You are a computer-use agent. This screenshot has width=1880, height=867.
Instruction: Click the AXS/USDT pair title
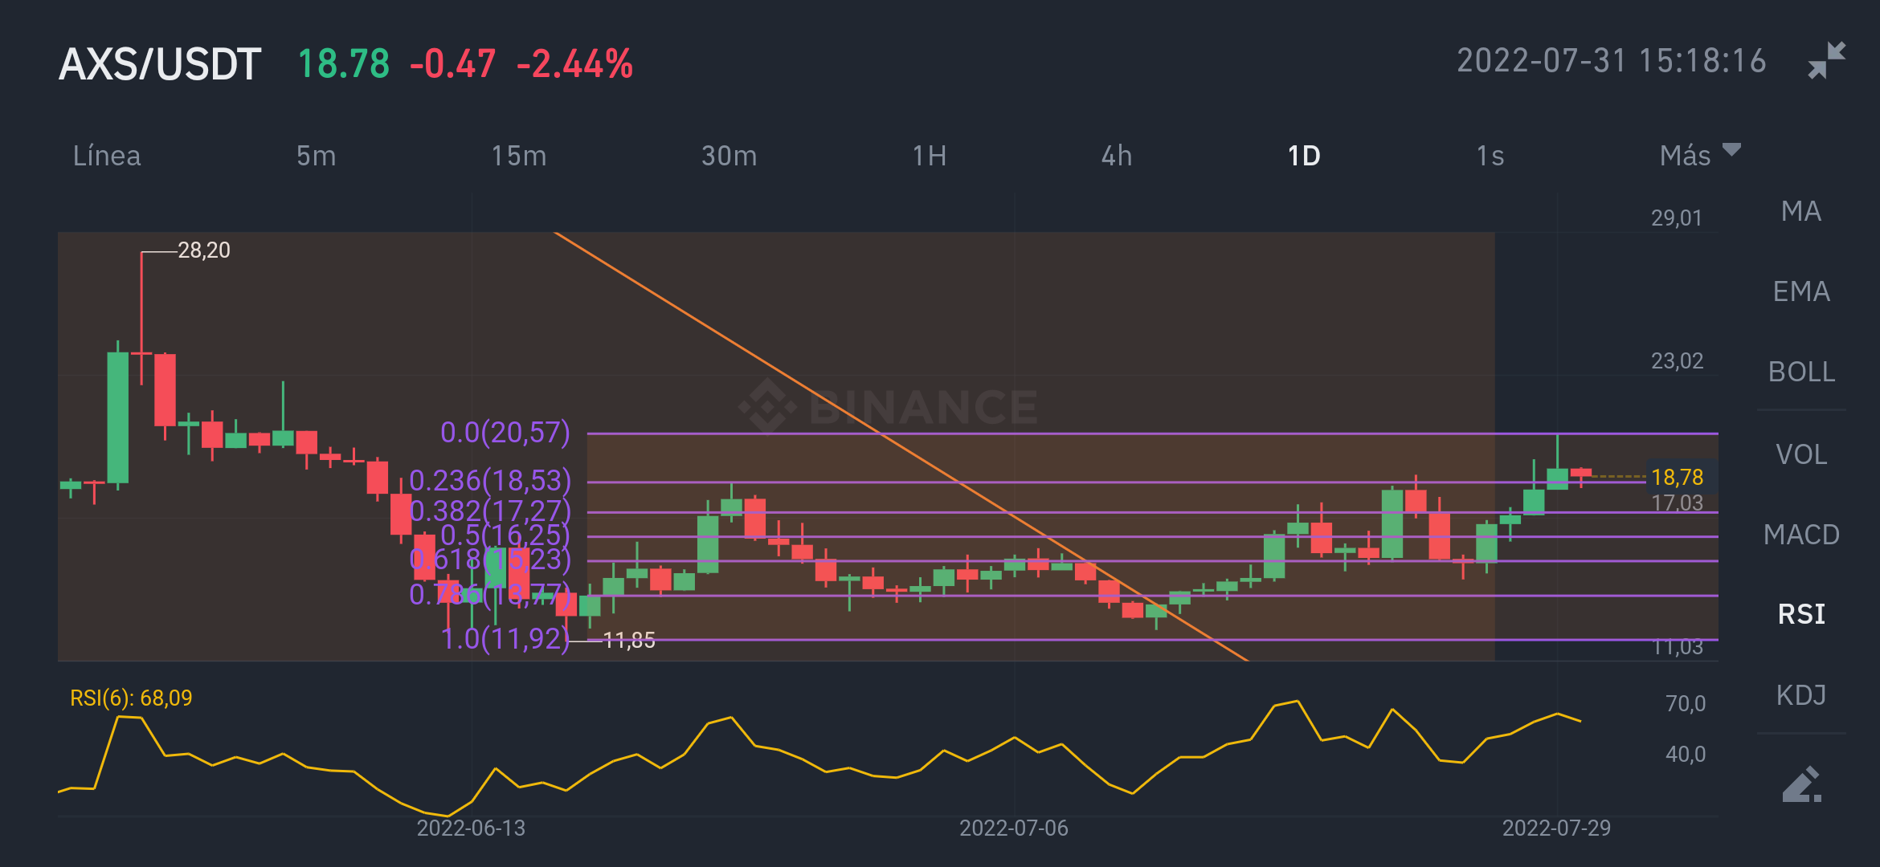(160, 63)
